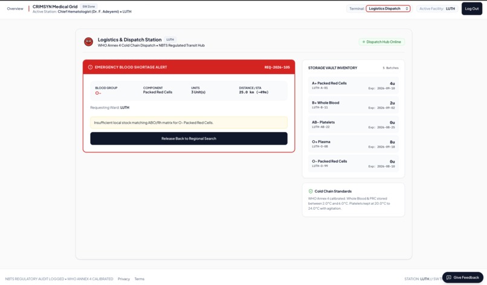This screenshot has height=285, width=487.
Task: Select the O- Packed Red Cells batch row
Action: point(353,163)
